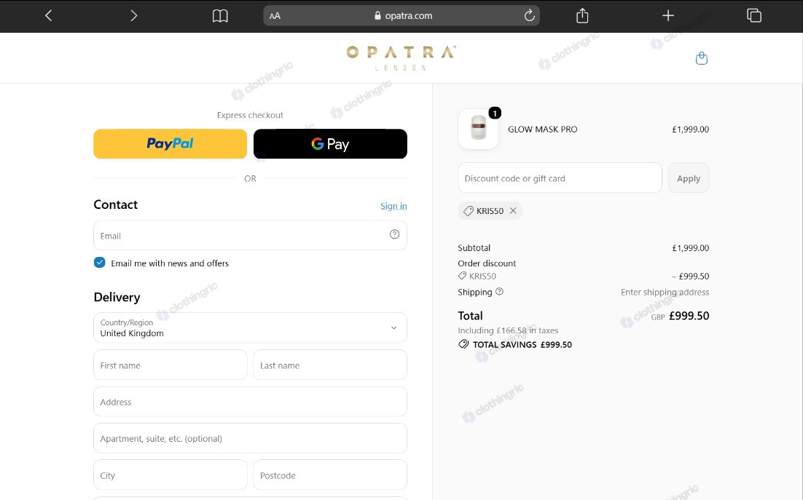This screenshot has height=500, width=803.
Task: Click the GLOW MASK PRO product name
Action: coord(542,130)
